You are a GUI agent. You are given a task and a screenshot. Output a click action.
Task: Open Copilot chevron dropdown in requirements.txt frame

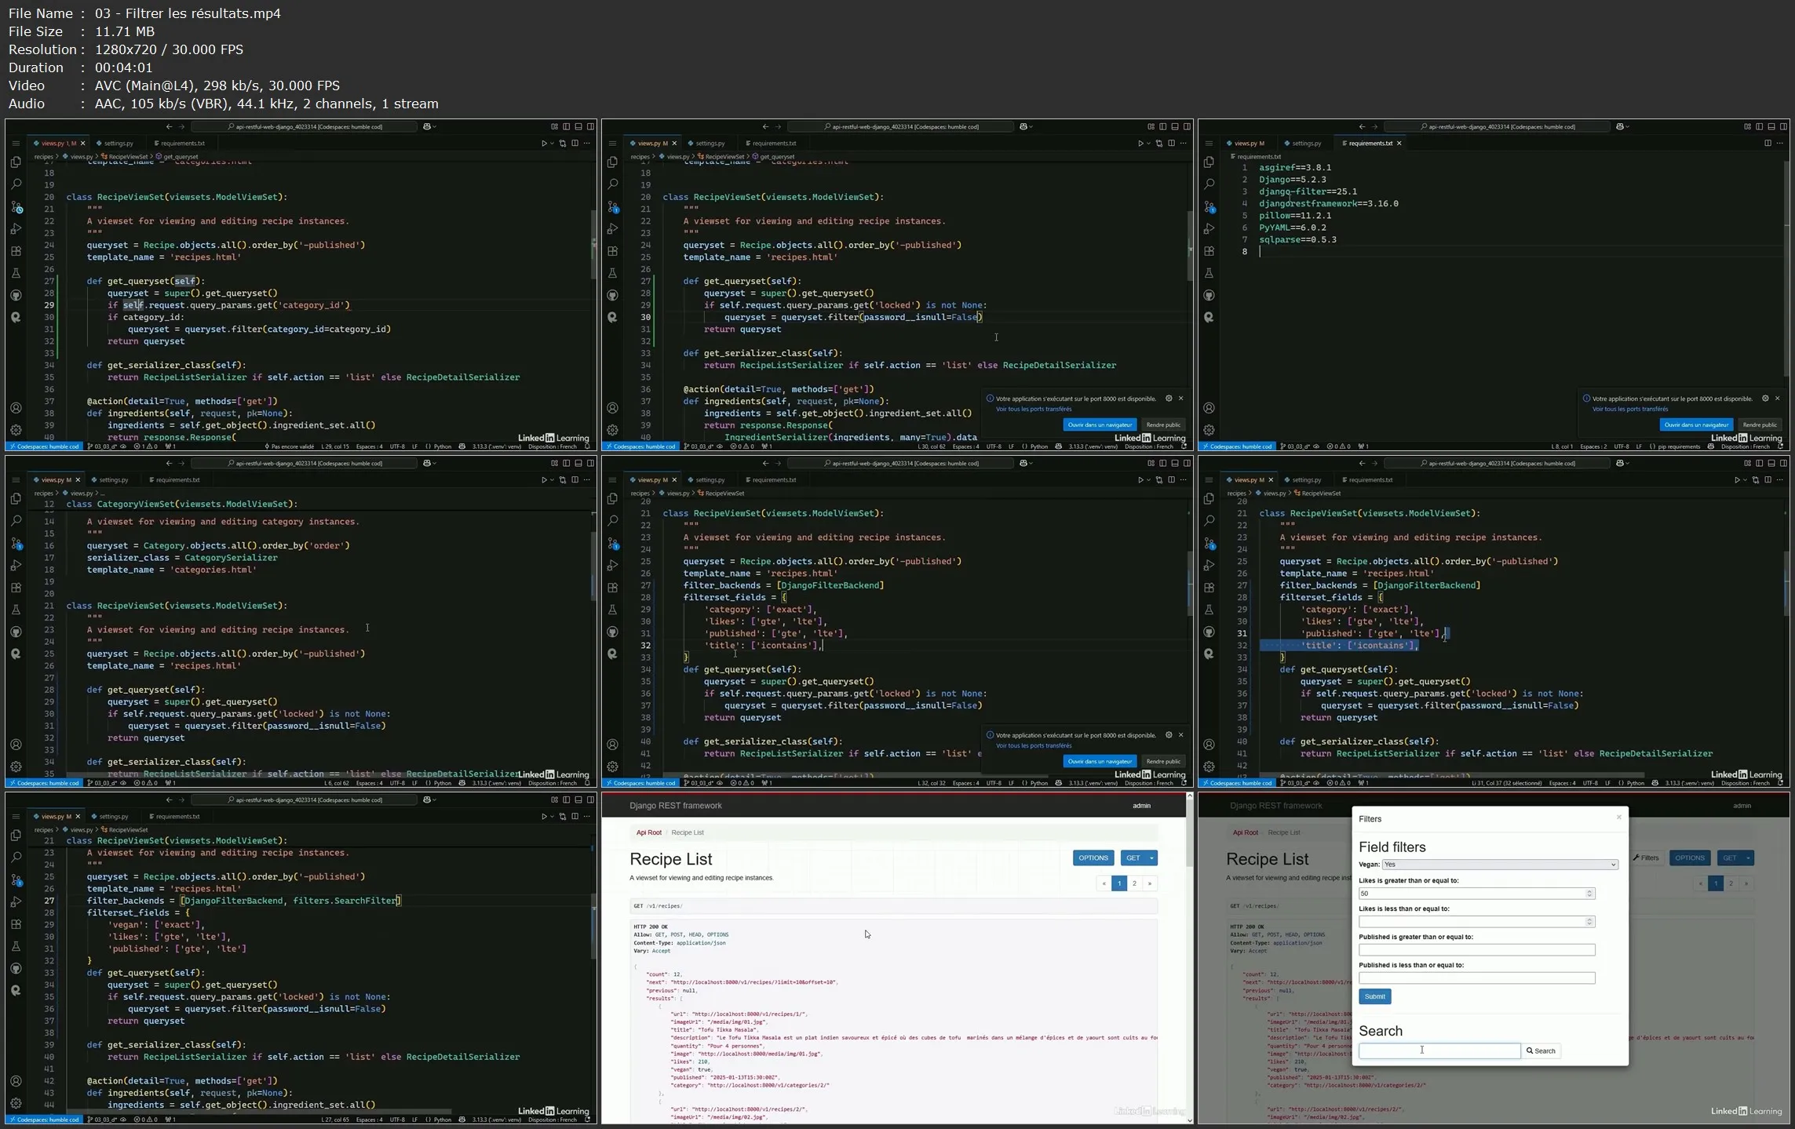[x=1628, y=126]
